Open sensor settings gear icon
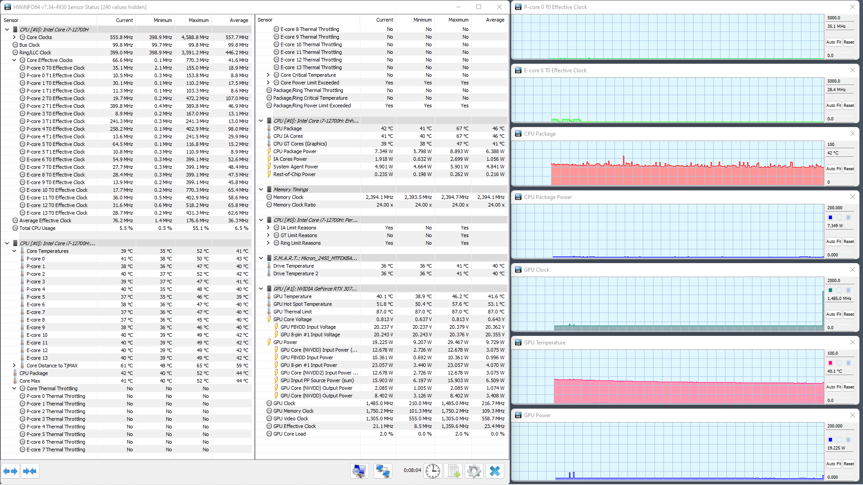 474,471
